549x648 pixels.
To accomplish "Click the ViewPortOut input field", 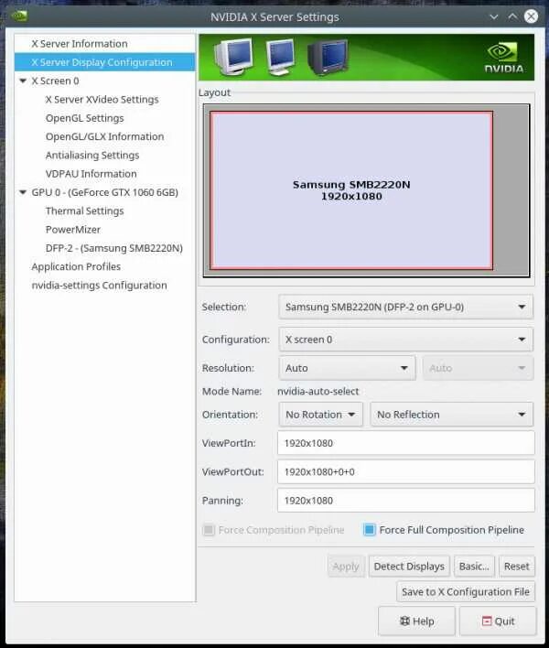I will pos(405,471).
